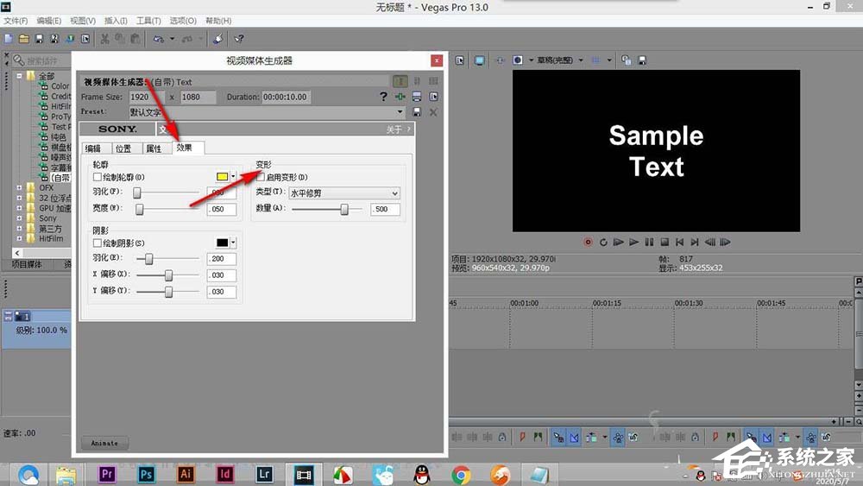Screen dimensions: 863x486
Task: Click the yellow outline color swatch
Action: tap(222, 176)
